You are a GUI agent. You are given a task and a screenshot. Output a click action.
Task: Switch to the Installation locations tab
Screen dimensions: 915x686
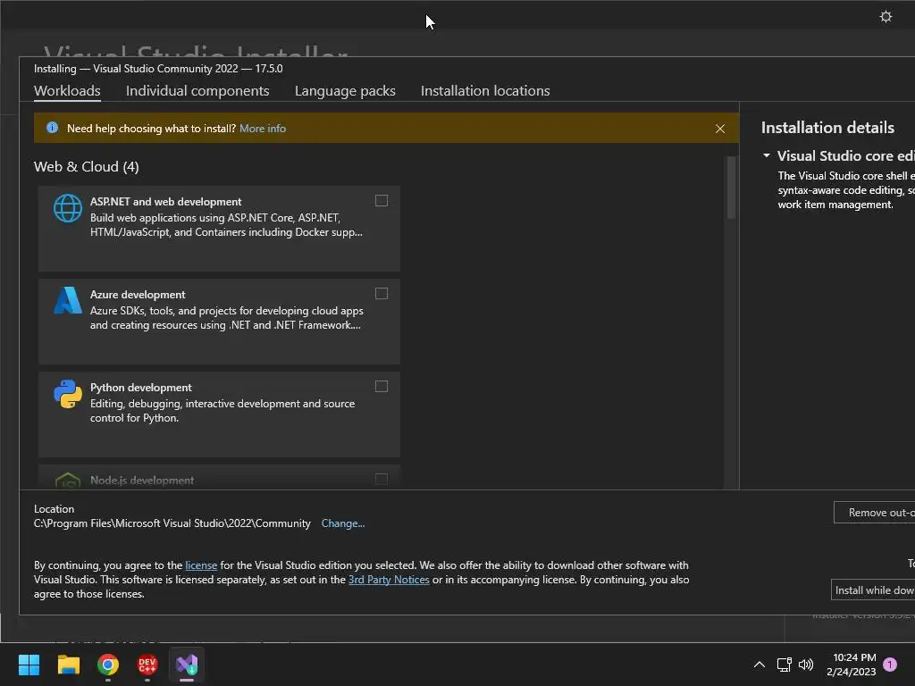point(485,91)
